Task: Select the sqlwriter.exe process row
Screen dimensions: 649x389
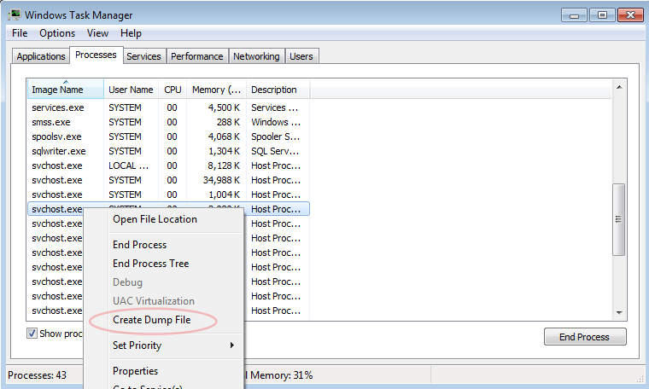Action: click(x=168, y=151)
